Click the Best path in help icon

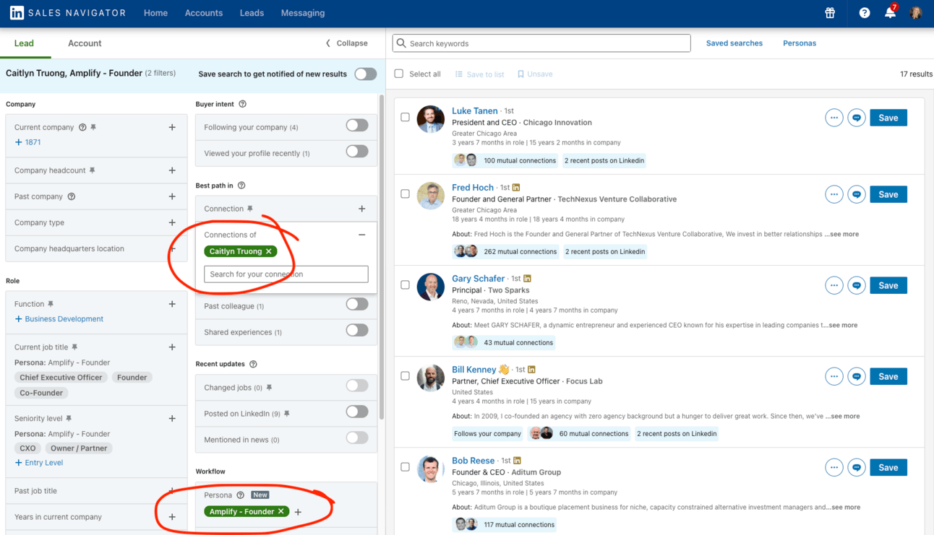(x=241, y=186)
